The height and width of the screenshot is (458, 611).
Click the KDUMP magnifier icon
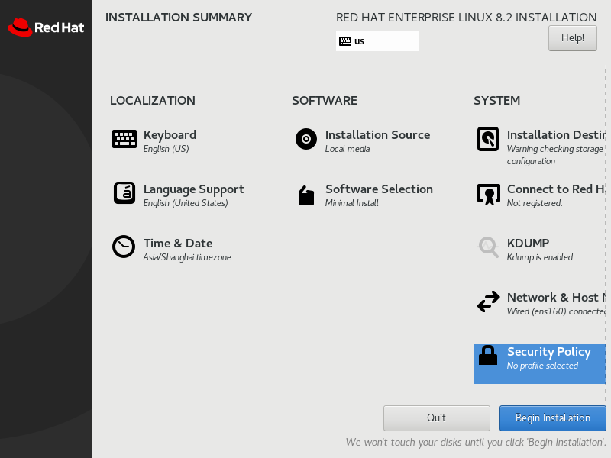[x=488, y=247]
